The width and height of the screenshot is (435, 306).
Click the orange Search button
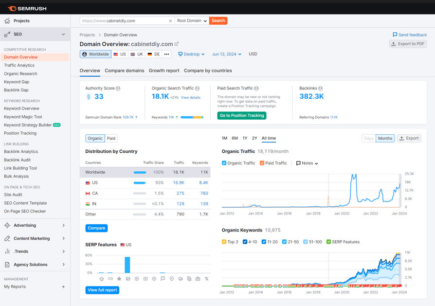[218, 21]
